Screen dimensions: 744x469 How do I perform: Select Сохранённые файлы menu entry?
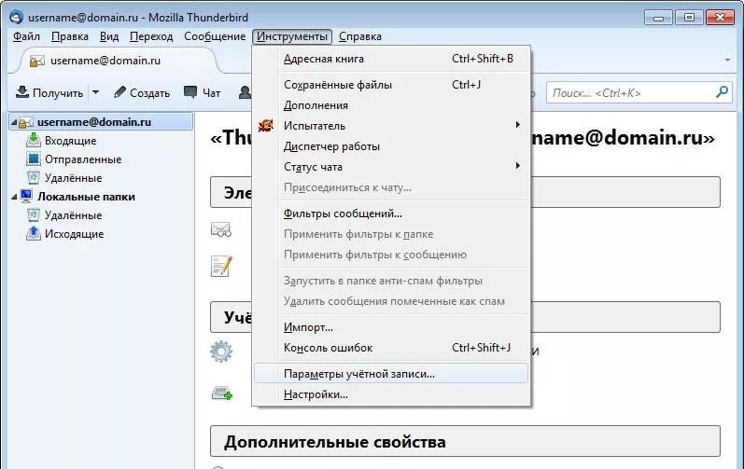click(391, 85)
